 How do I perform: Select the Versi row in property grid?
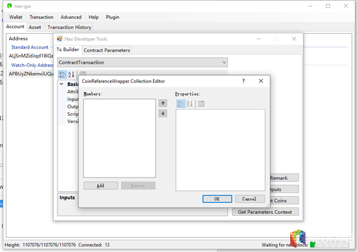(x=72, y=121)
